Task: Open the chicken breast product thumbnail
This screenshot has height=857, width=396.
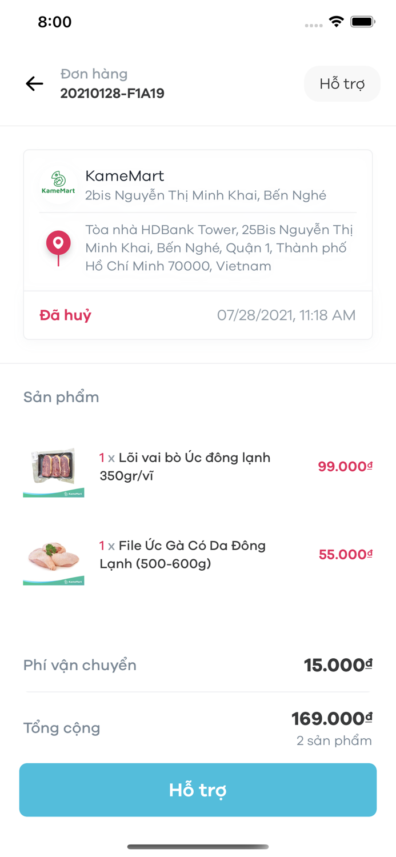Action: (54, 560)
